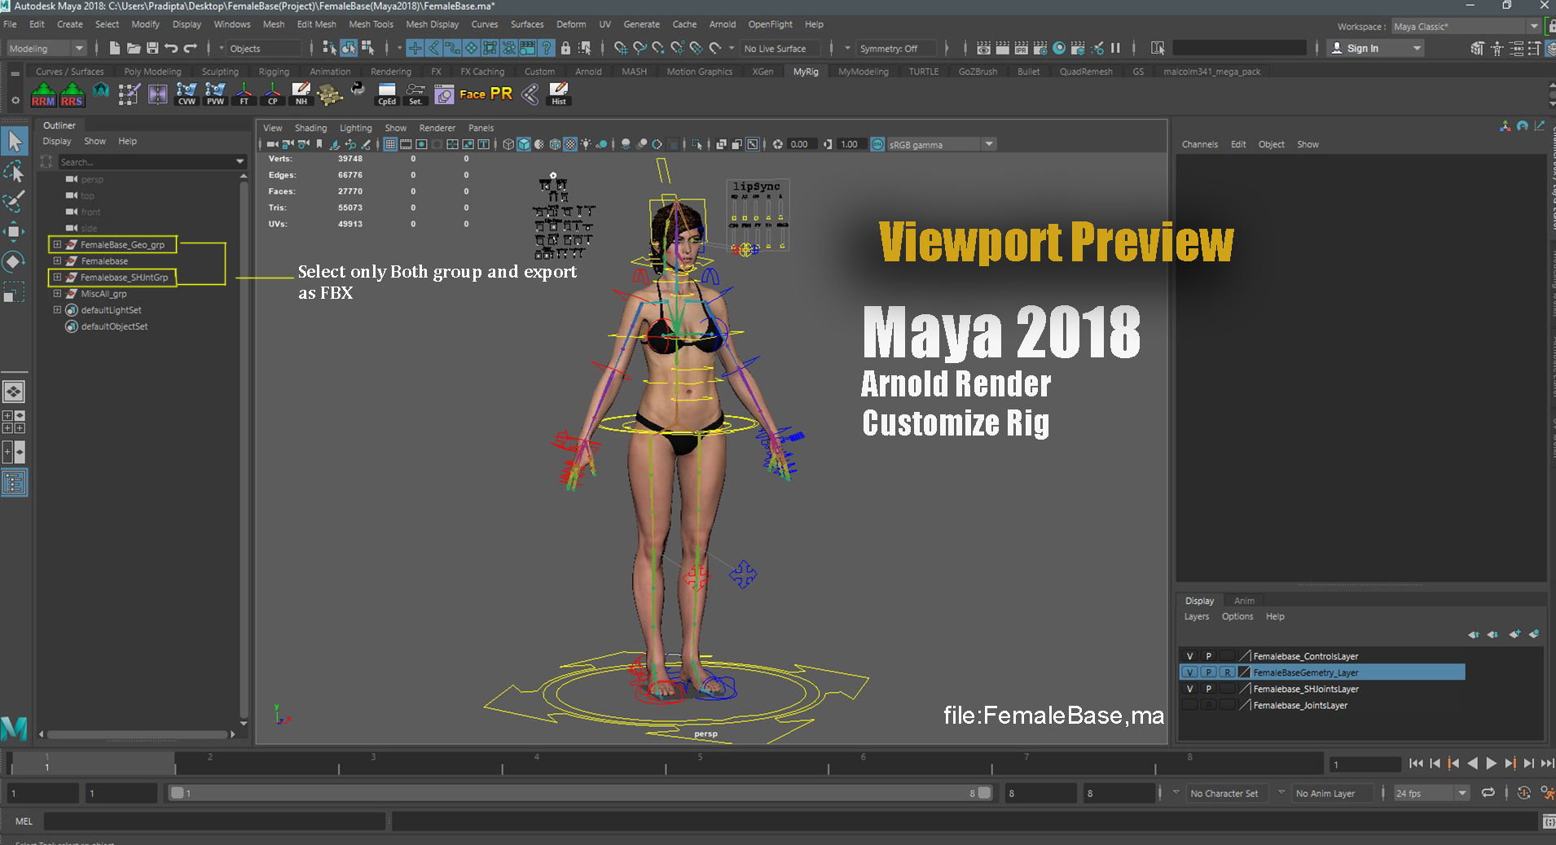1556x845 pixels.
Task: Click the Sign In button
Action: (x=1375, y=49)
